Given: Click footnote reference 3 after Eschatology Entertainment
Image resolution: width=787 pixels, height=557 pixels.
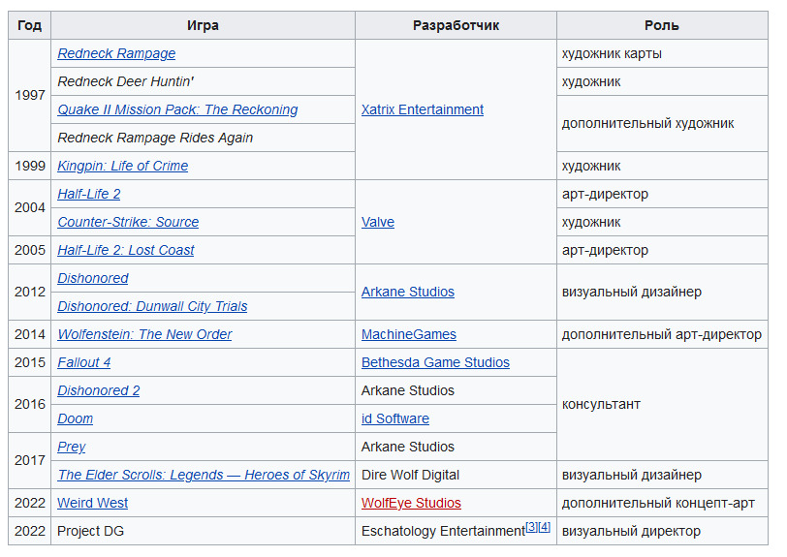Looking at the screenshot, I should pos(530,527).
